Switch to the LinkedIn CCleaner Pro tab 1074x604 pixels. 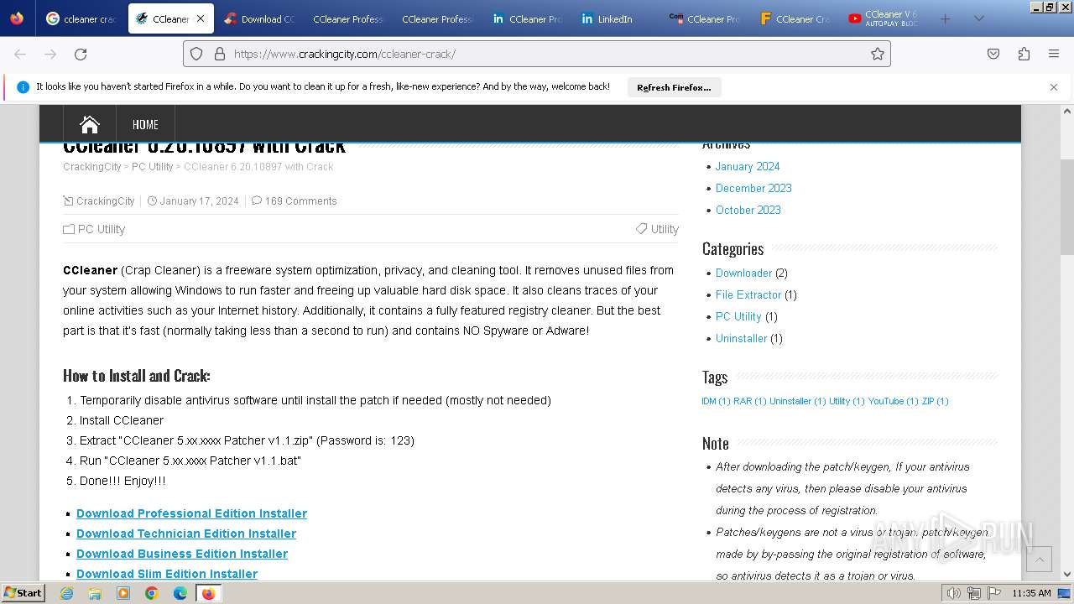[527, 18]
